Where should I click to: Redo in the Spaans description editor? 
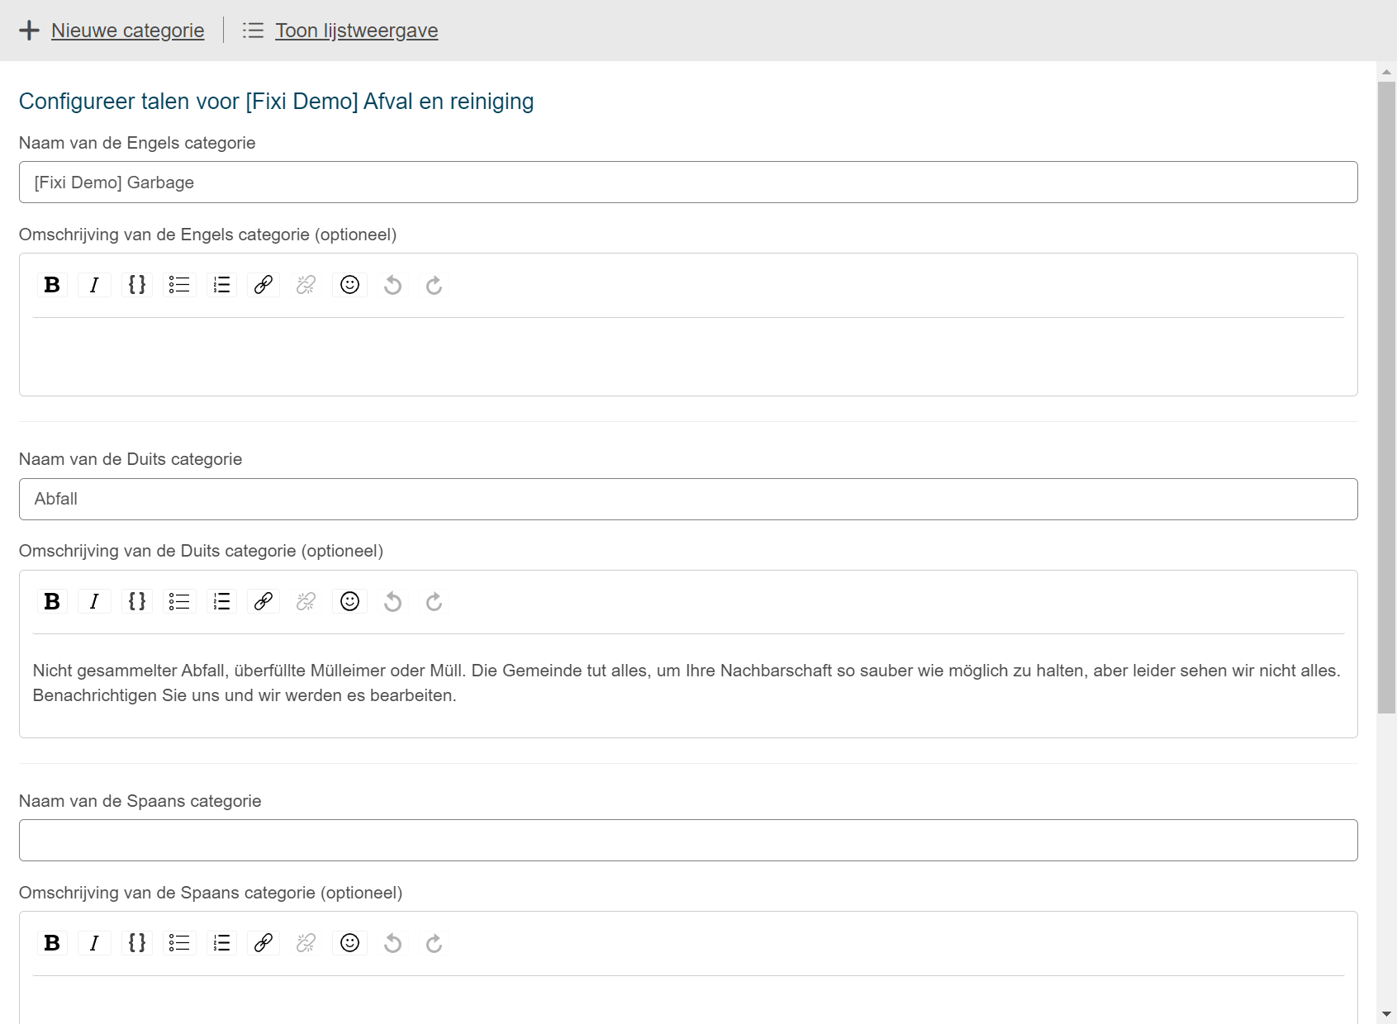434,943
